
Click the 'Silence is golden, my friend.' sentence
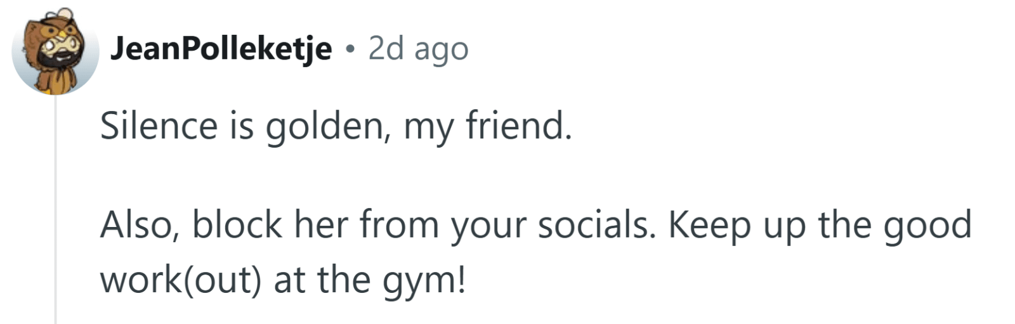pos(336,126)
